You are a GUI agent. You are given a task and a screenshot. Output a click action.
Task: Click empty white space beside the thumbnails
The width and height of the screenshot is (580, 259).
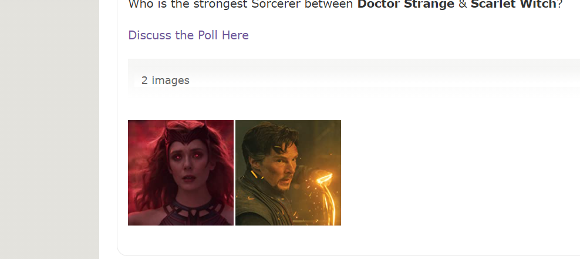458,173
